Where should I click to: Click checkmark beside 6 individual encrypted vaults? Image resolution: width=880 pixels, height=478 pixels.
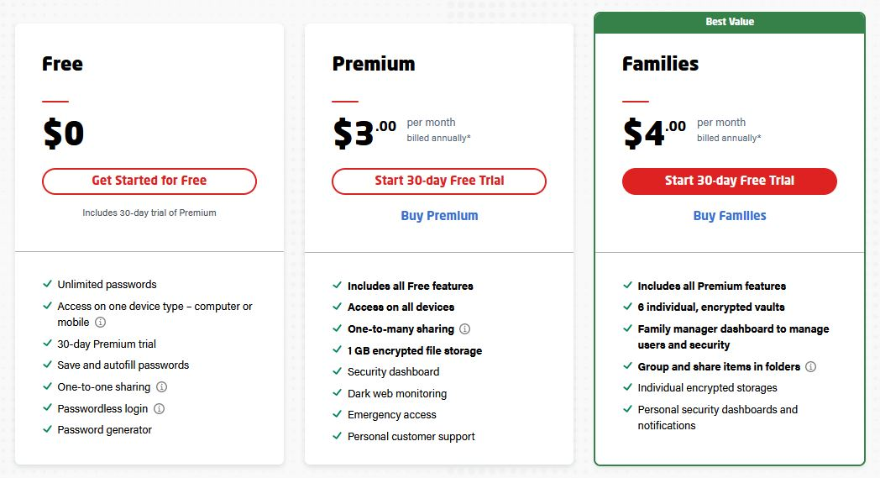pos(627,307)
